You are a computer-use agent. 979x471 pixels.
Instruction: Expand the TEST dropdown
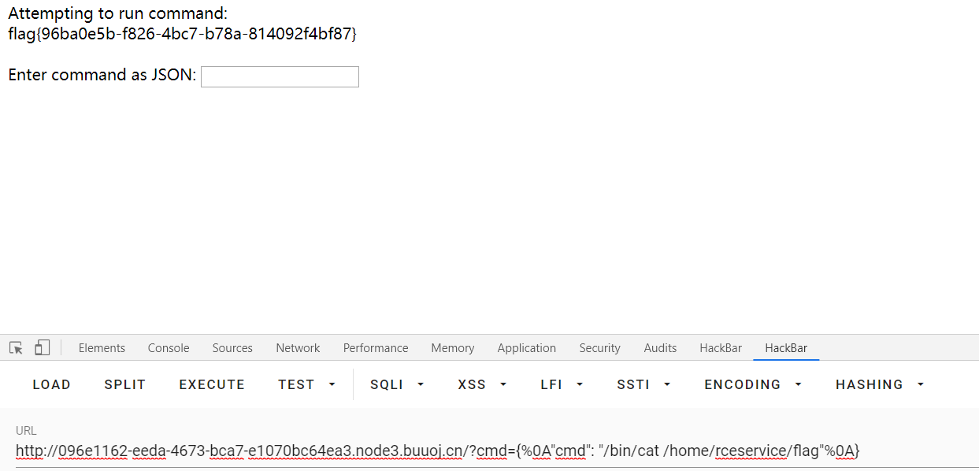(x=306, y=384)
